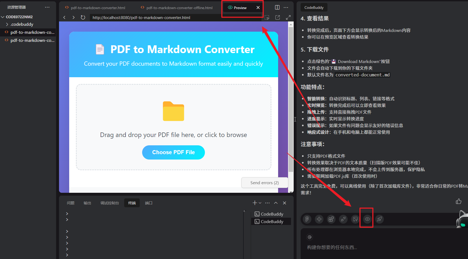The height and width of the screenshot is (259, 468).
Task: Activate the element selector icon in preview bar
Action: click(x=267, y=17)
